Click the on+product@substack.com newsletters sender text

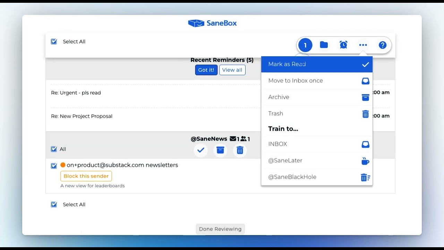pos(122,165)
